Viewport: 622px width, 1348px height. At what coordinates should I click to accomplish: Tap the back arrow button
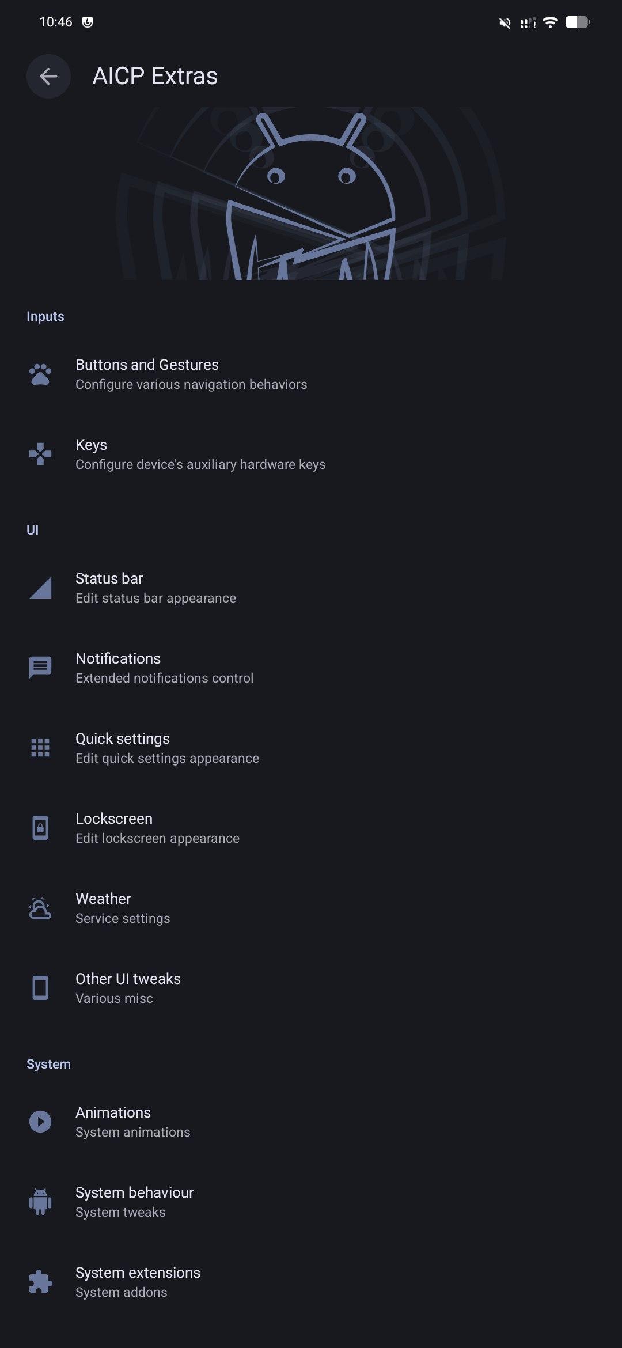(48, 76)
